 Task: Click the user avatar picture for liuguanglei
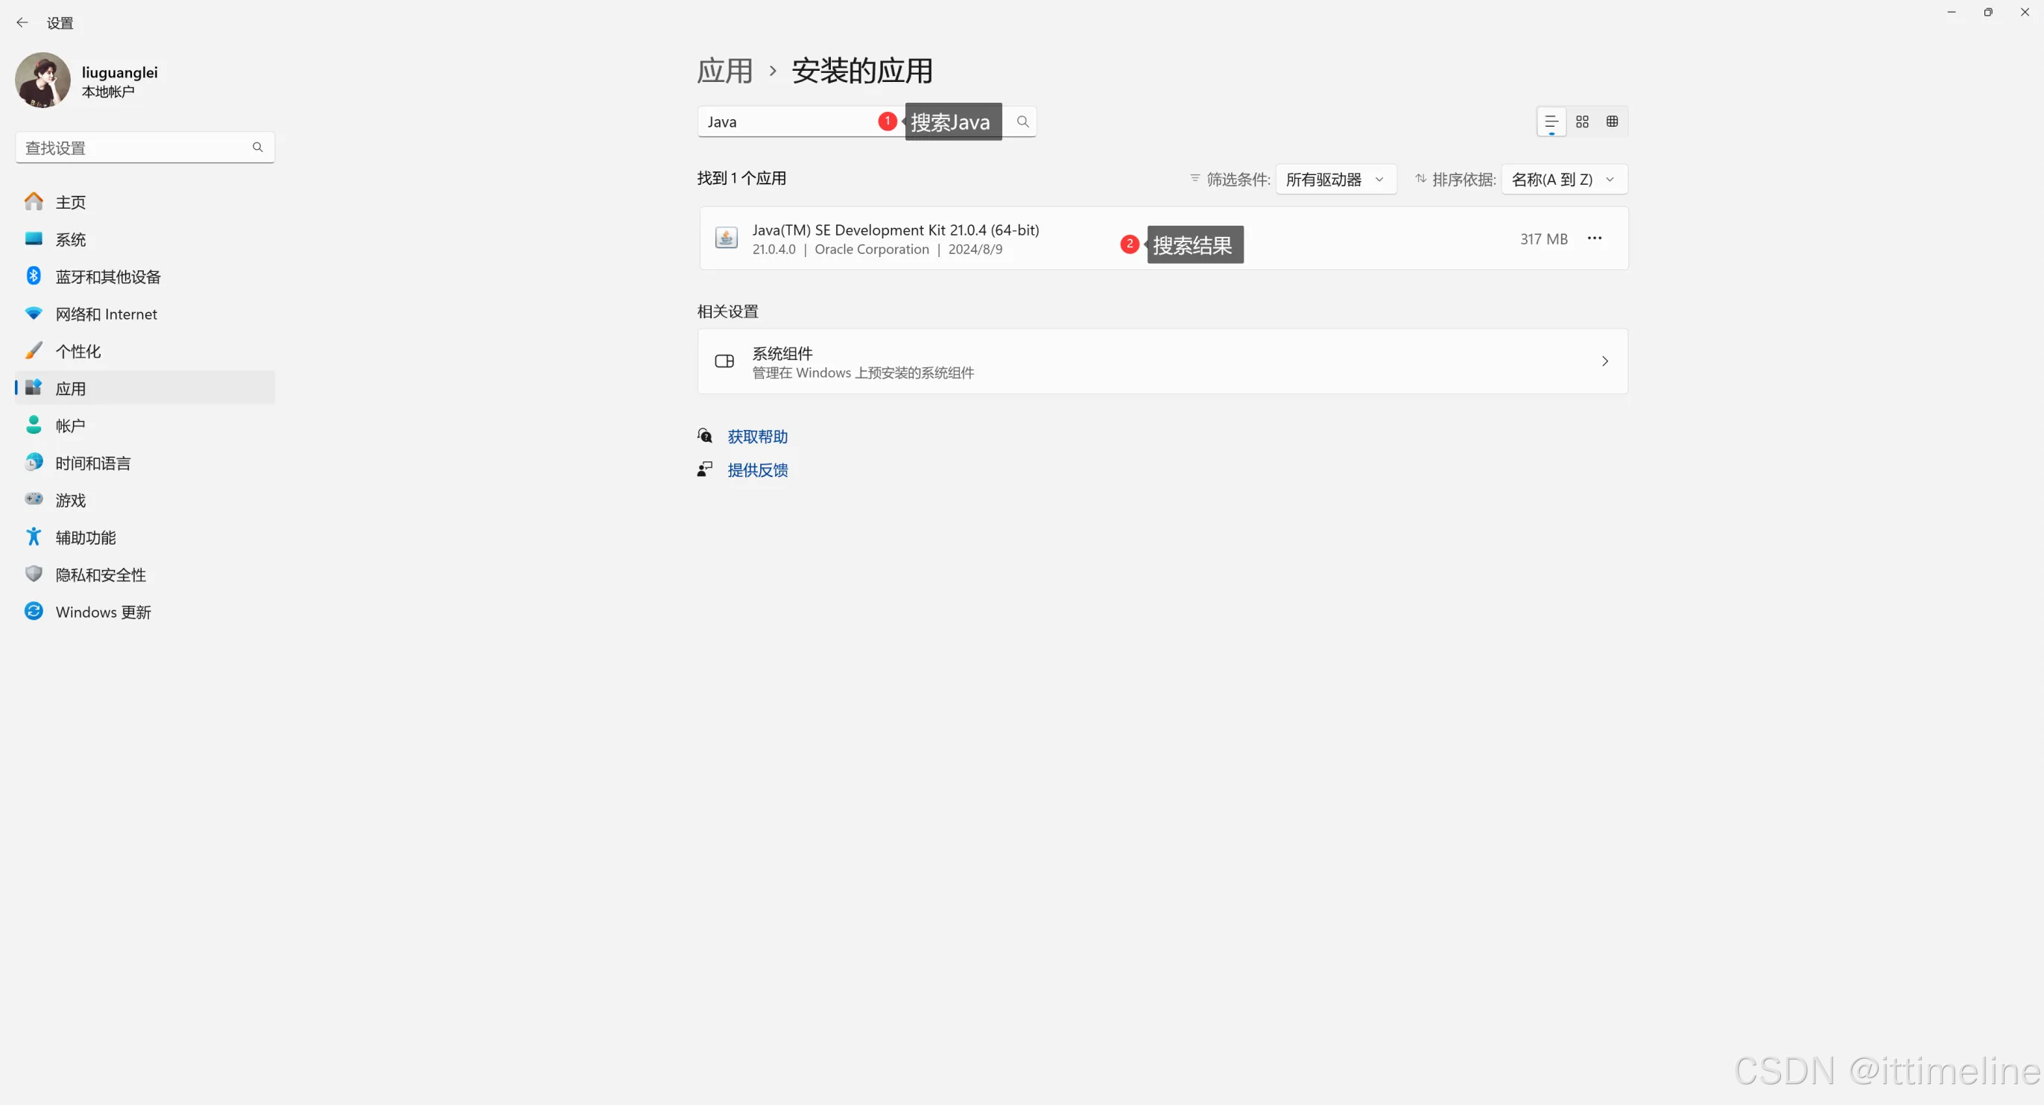(43, 80)
